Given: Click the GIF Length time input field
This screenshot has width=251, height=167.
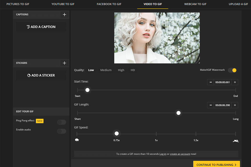Looking at the screenshot, I should click(223, 105).
